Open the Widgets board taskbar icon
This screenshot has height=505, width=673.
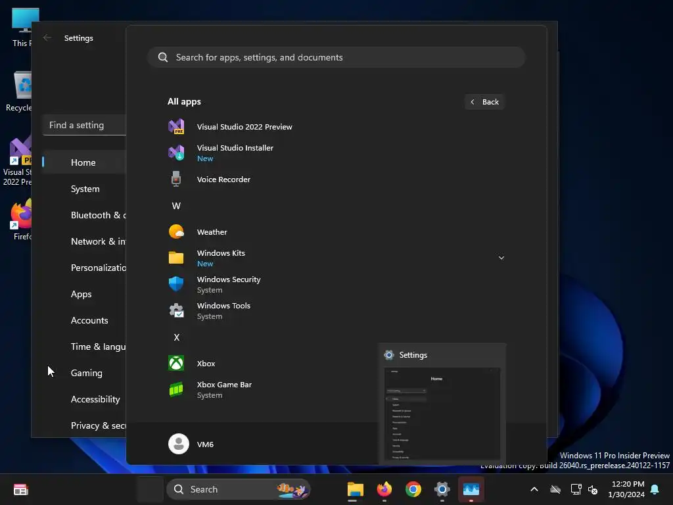click(20, 489)
